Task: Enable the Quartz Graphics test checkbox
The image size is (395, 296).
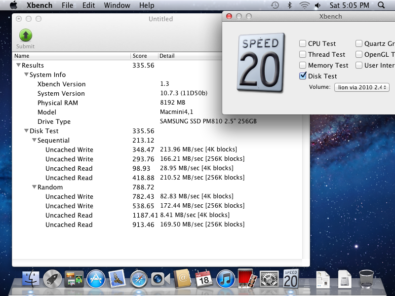Action: [359, 43]
